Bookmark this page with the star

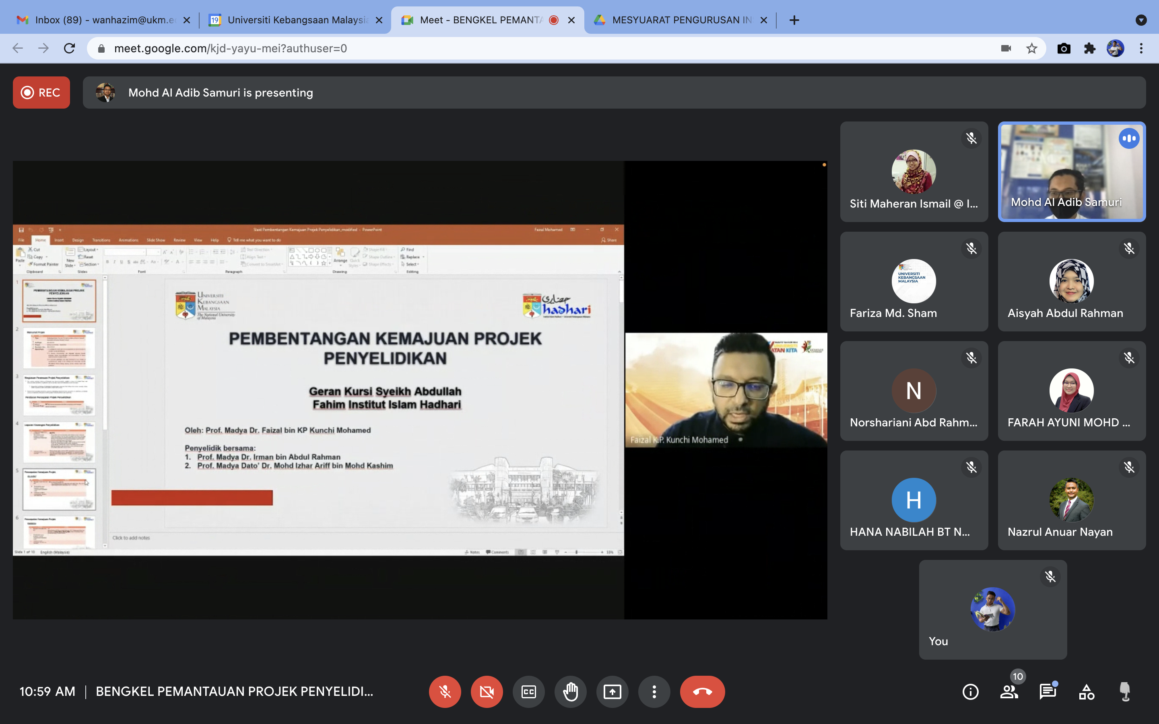coord(1031,48)
